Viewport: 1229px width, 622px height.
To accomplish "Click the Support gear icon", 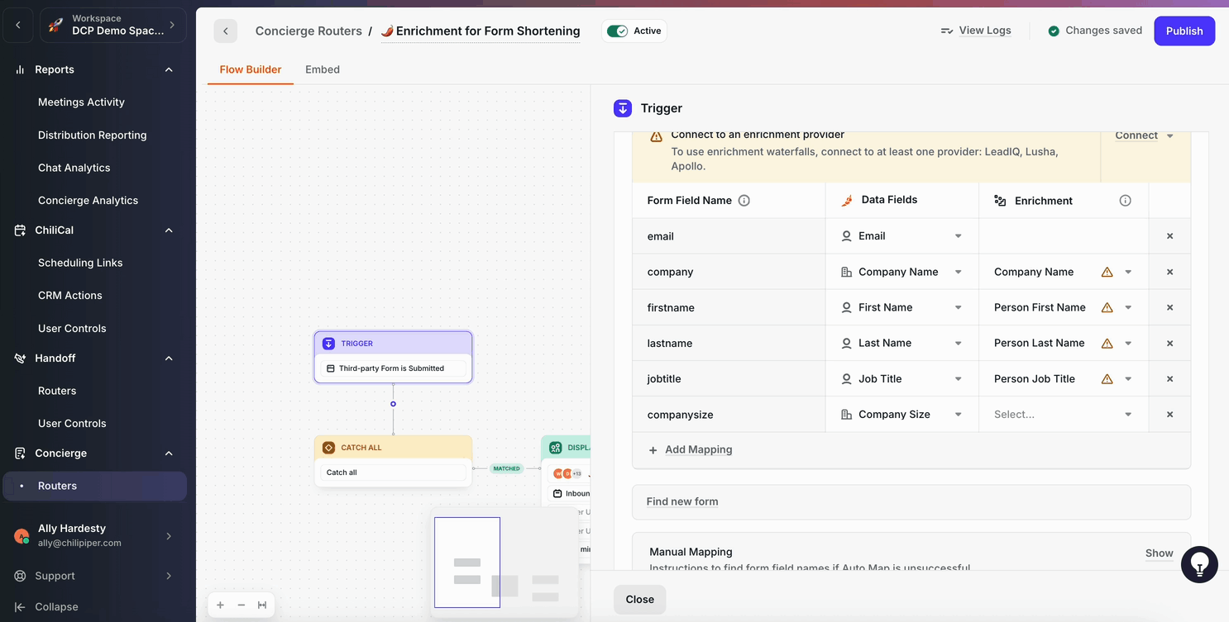I will tap(20, 576).
